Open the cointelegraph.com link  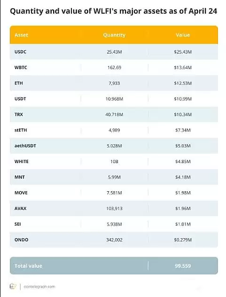point(39,287)
